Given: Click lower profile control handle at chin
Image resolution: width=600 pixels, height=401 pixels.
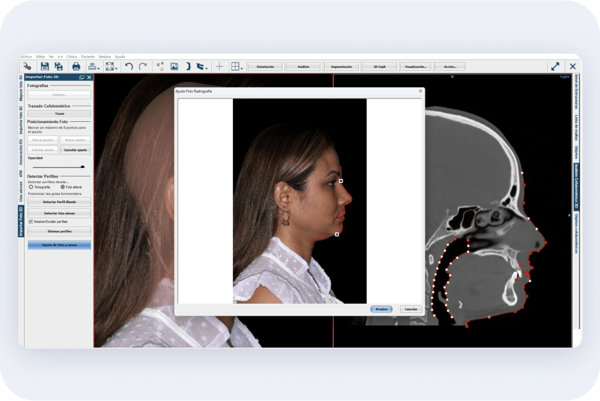Looking at the screenshot, I should click(337, 234).
